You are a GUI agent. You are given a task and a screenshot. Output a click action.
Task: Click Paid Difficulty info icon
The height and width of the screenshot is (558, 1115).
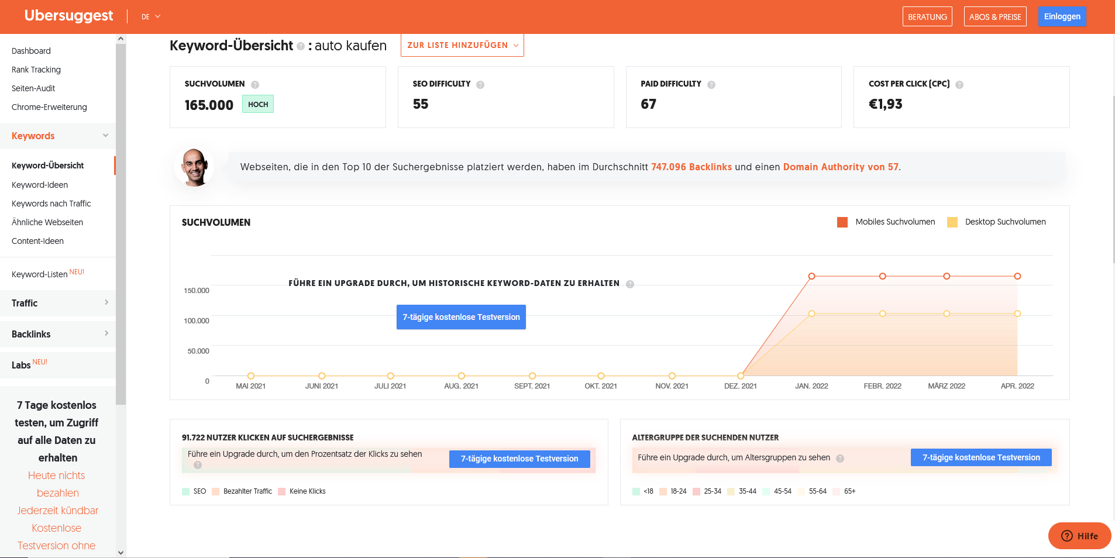coord(711,85)
